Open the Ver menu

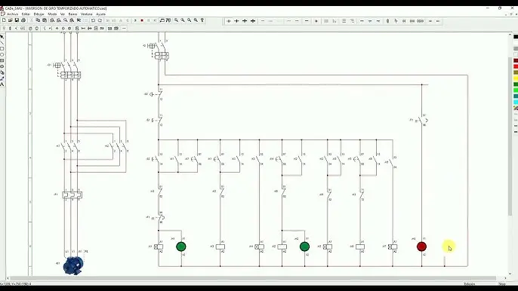click(x=63, y=14)
